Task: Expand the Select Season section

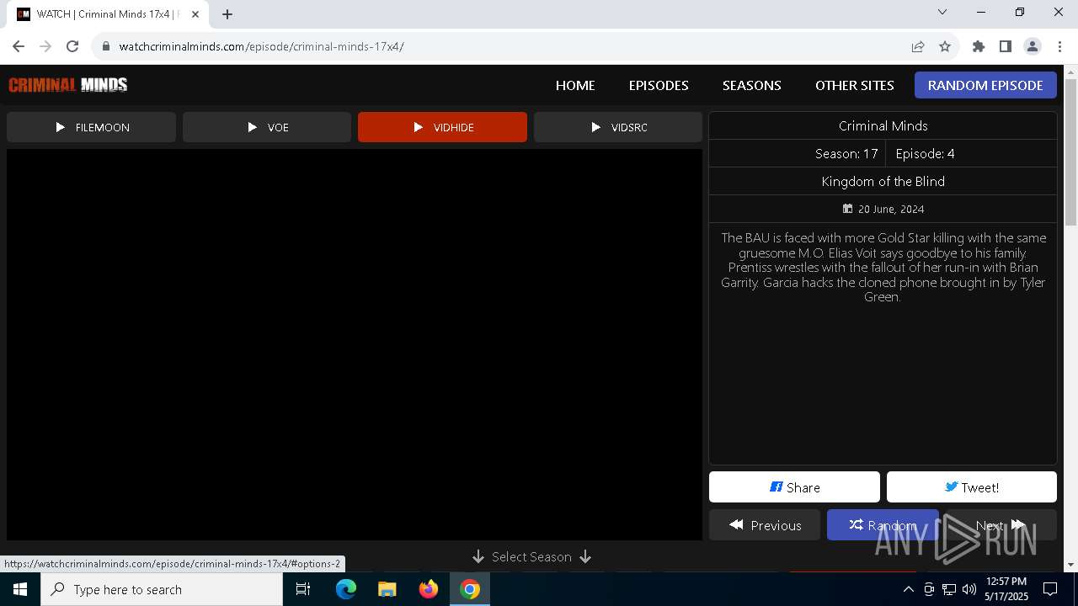Action: (531, 557)
